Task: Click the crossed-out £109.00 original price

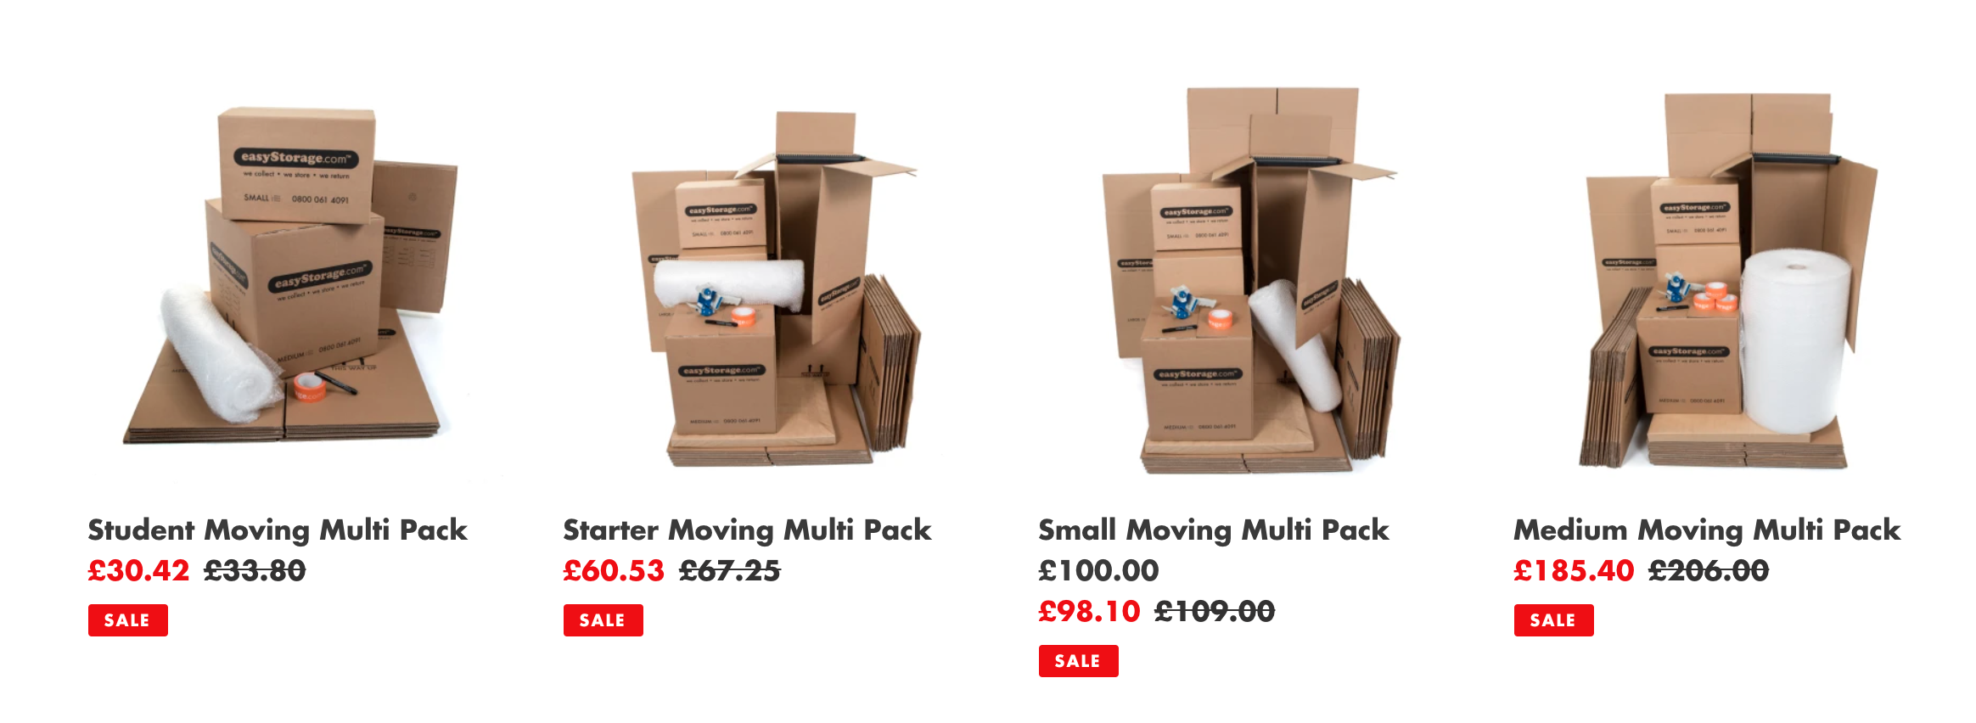Action: click(x=1215, y=611)
